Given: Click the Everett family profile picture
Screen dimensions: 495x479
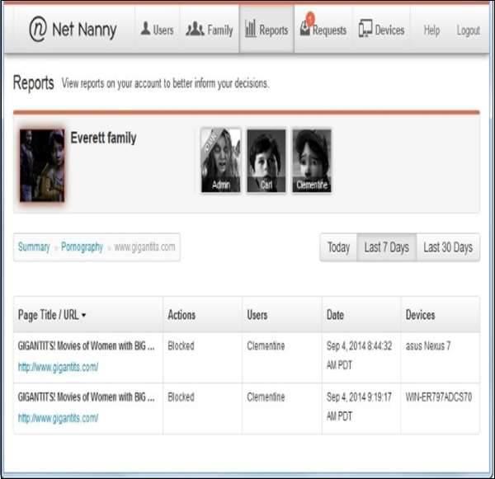Looking at the screenshot, I should tap(41, 165).
